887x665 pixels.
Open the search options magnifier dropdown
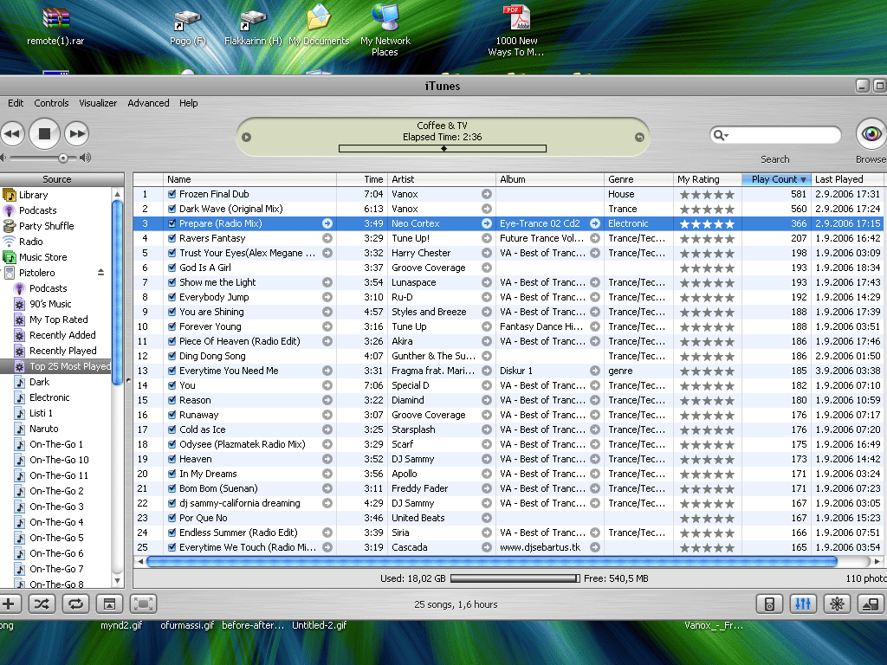[721, 134]
